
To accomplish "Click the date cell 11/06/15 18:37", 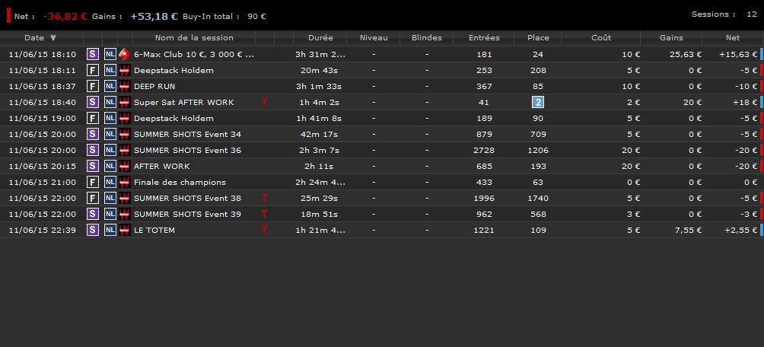I will click(43, 86).
